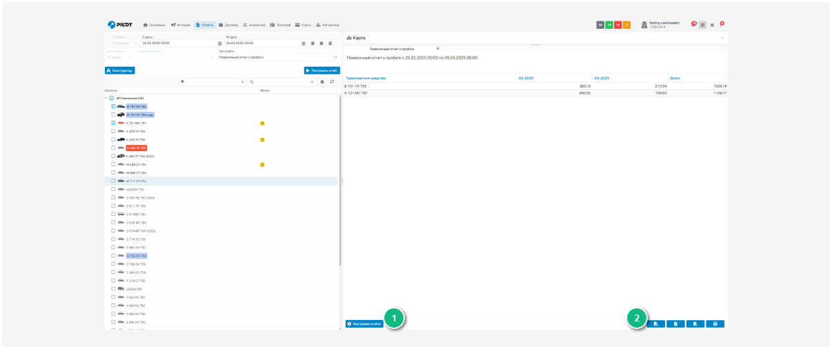Click the red status counter badge
832x349 pixels.
tap(618, 25)
